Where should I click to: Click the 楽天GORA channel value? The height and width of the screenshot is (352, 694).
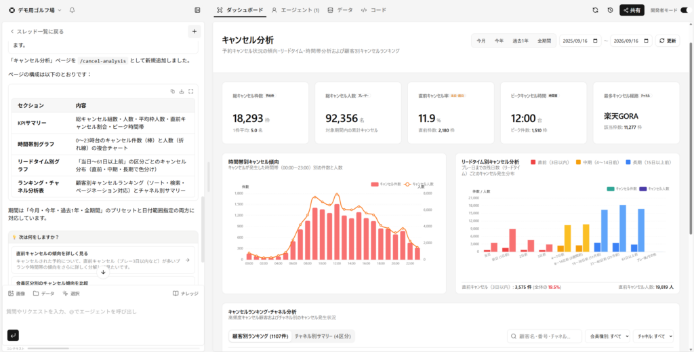pyautogui.click(x=621, y=117)
